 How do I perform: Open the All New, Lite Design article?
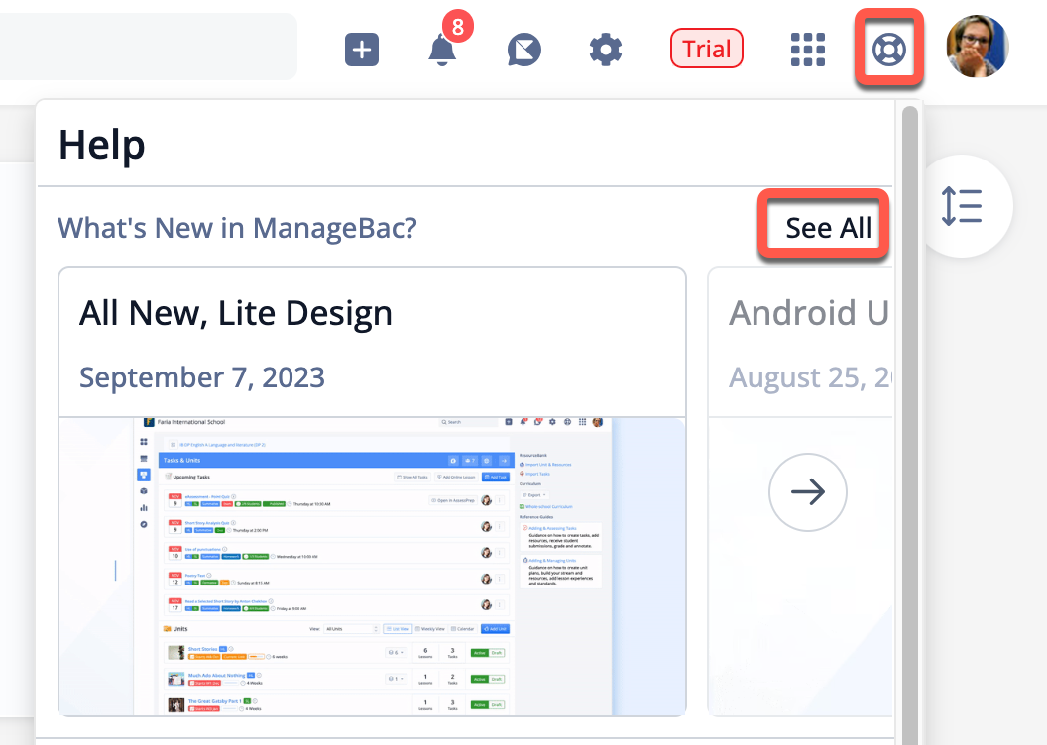(x=236, y=314)
